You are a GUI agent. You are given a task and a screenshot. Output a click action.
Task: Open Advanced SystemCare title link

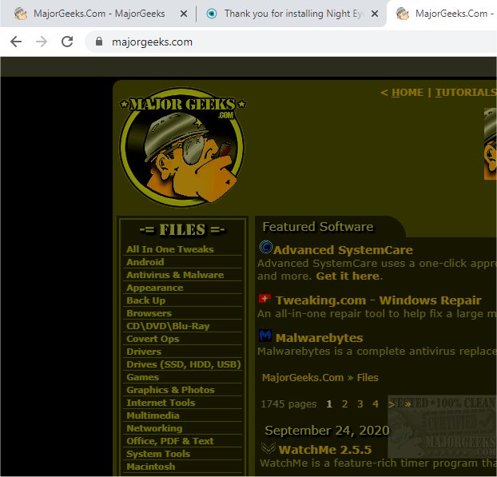(x=343, y=250)
